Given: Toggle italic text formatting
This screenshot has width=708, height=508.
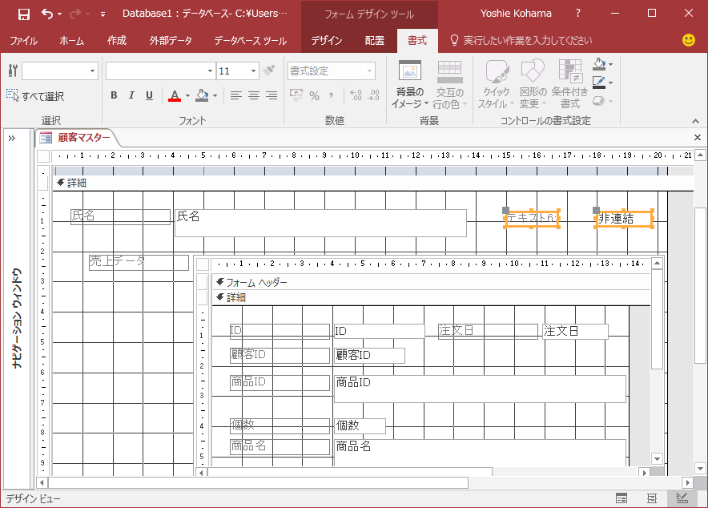Looking at the screenshot, I should (131, 95).
